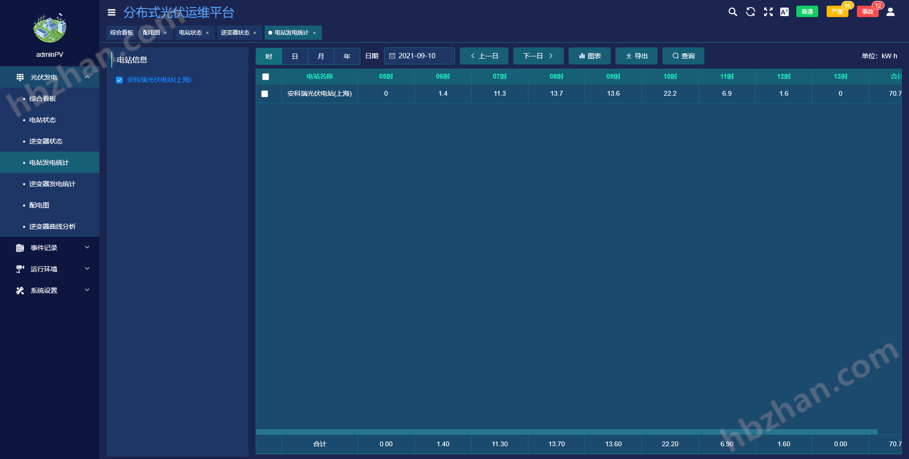Tick the select-all checkbox in table header
909x459 pixels.
[266, 77]
